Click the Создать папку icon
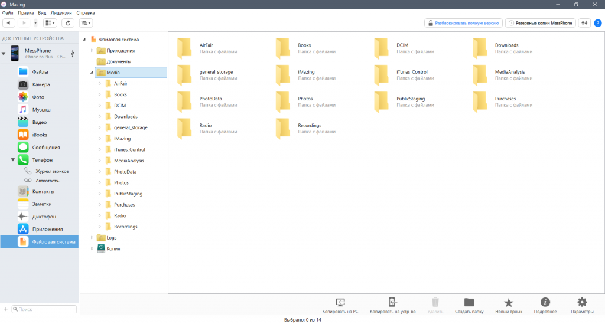The width and height of the screenshot is (605, 324). 469,303
